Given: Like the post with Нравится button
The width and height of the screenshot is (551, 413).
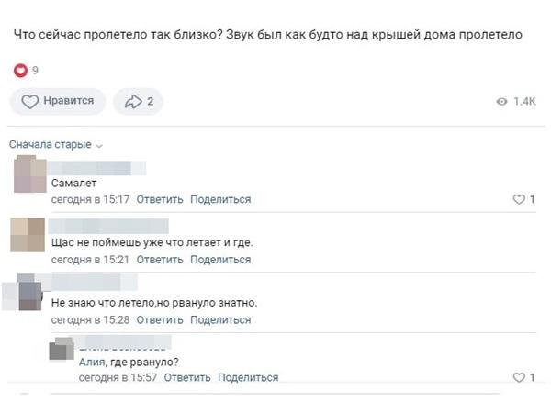Looking at the screenshot, I should [58, 101].
